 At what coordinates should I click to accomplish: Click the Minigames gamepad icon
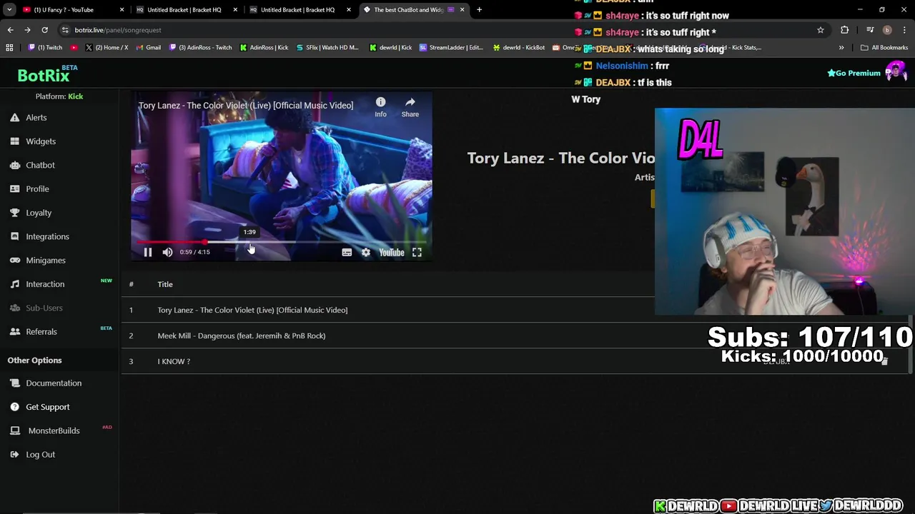pyautogui.click(x=14, y=261)
